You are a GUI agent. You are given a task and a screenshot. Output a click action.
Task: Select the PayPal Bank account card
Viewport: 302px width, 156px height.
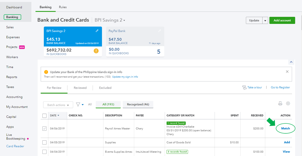click(x=135, y=42)
